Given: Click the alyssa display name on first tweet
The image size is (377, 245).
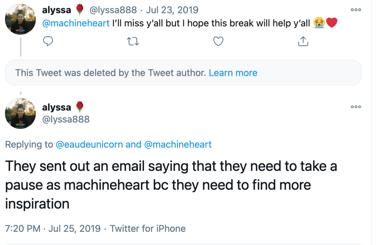Looking at the screenshot, I should coord(56,10).
